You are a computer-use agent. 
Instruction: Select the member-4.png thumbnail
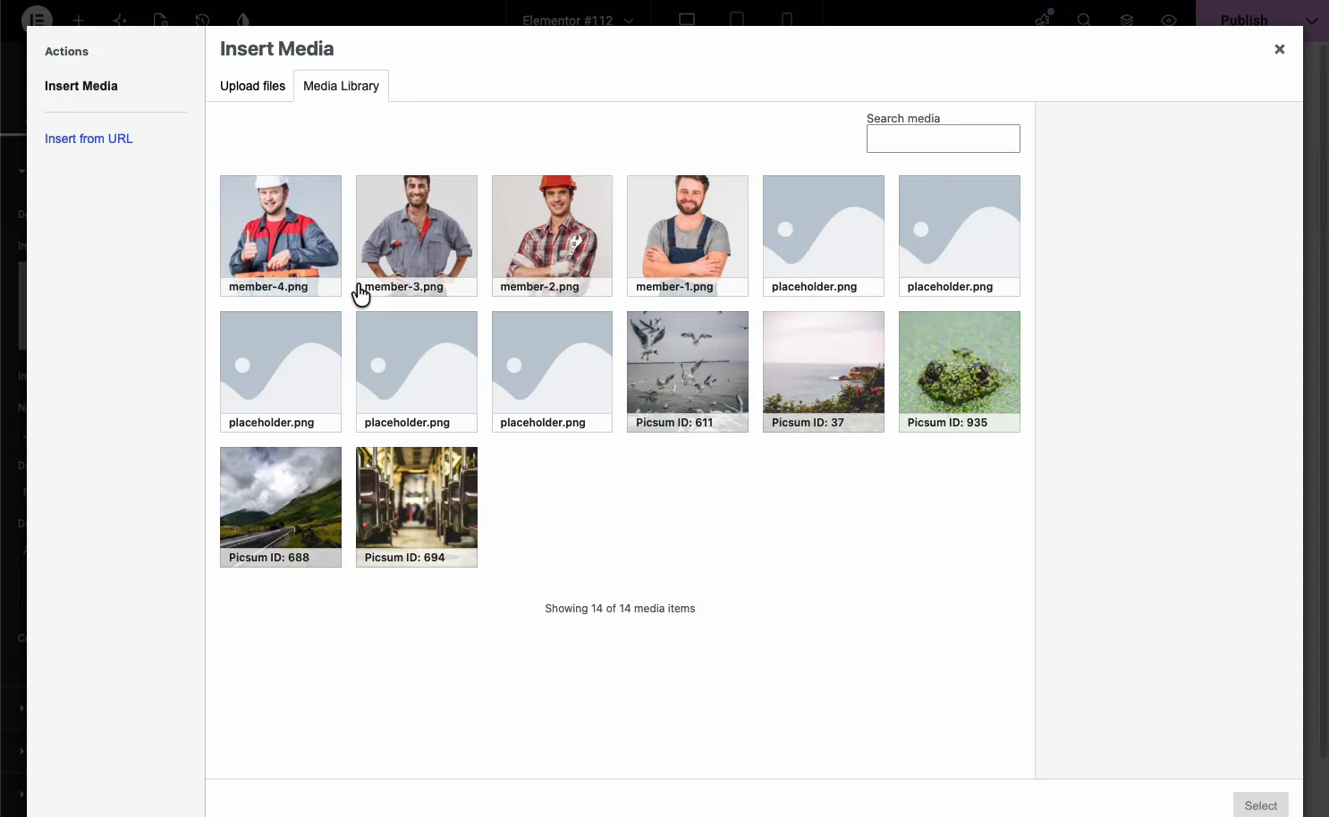point(281,236)
